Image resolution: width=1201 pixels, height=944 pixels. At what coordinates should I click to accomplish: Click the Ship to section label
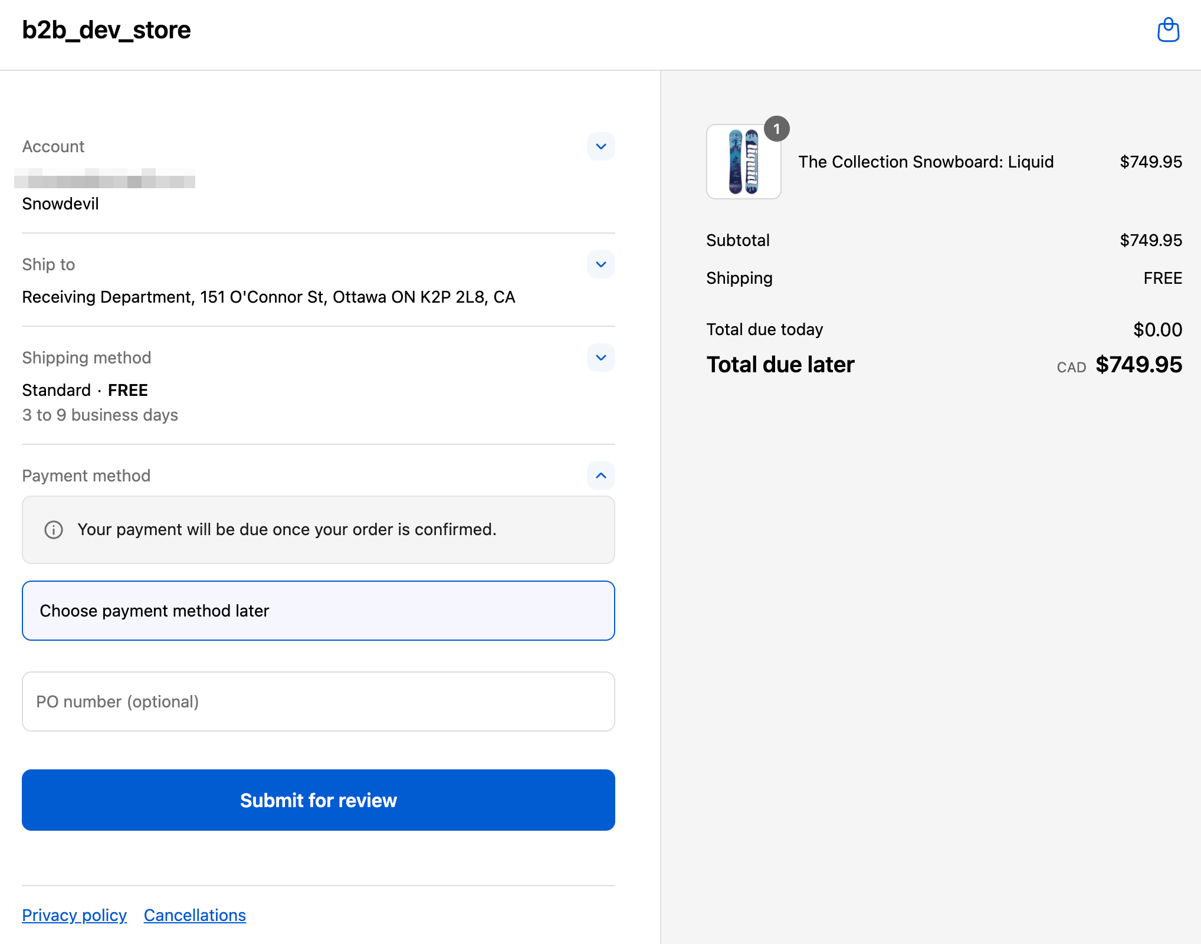pyautogui.click(x=48, y=264)
